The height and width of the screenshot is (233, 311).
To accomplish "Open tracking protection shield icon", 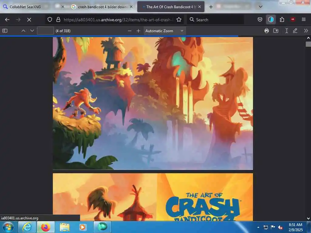I will [50, 19].
